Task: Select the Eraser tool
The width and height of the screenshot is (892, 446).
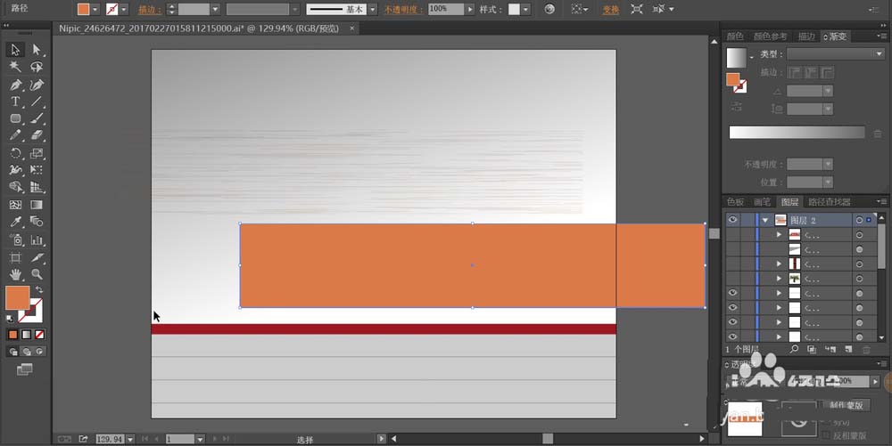Action: [37, 135]
